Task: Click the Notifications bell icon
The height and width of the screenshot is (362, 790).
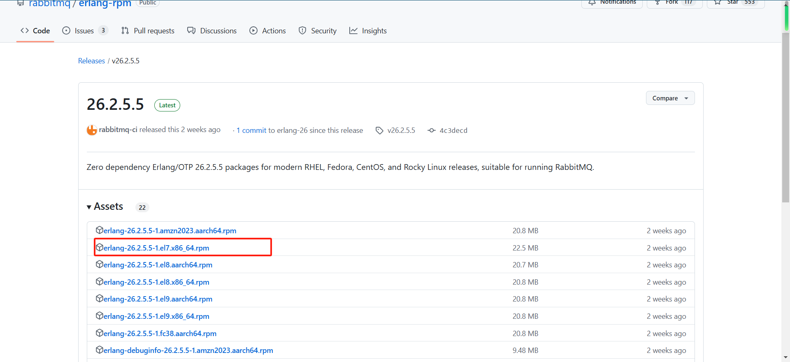Action: [592, 2]
